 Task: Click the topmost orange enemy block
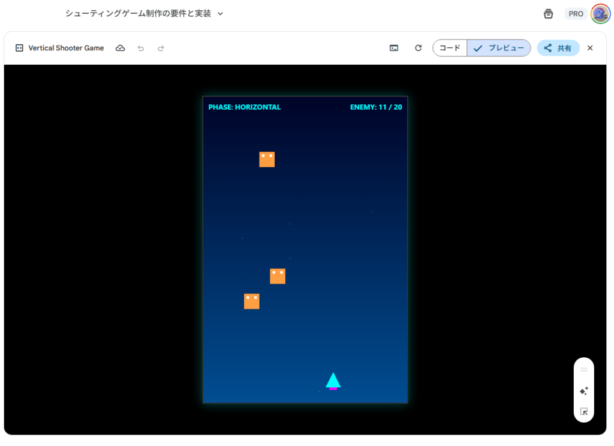click(267, 159)
